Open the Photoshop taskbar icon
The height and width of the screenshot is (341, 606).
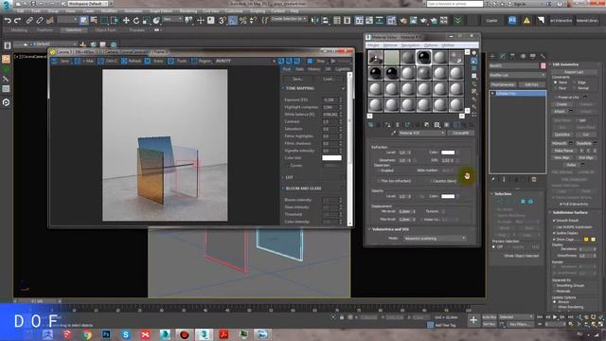point(106,334)
